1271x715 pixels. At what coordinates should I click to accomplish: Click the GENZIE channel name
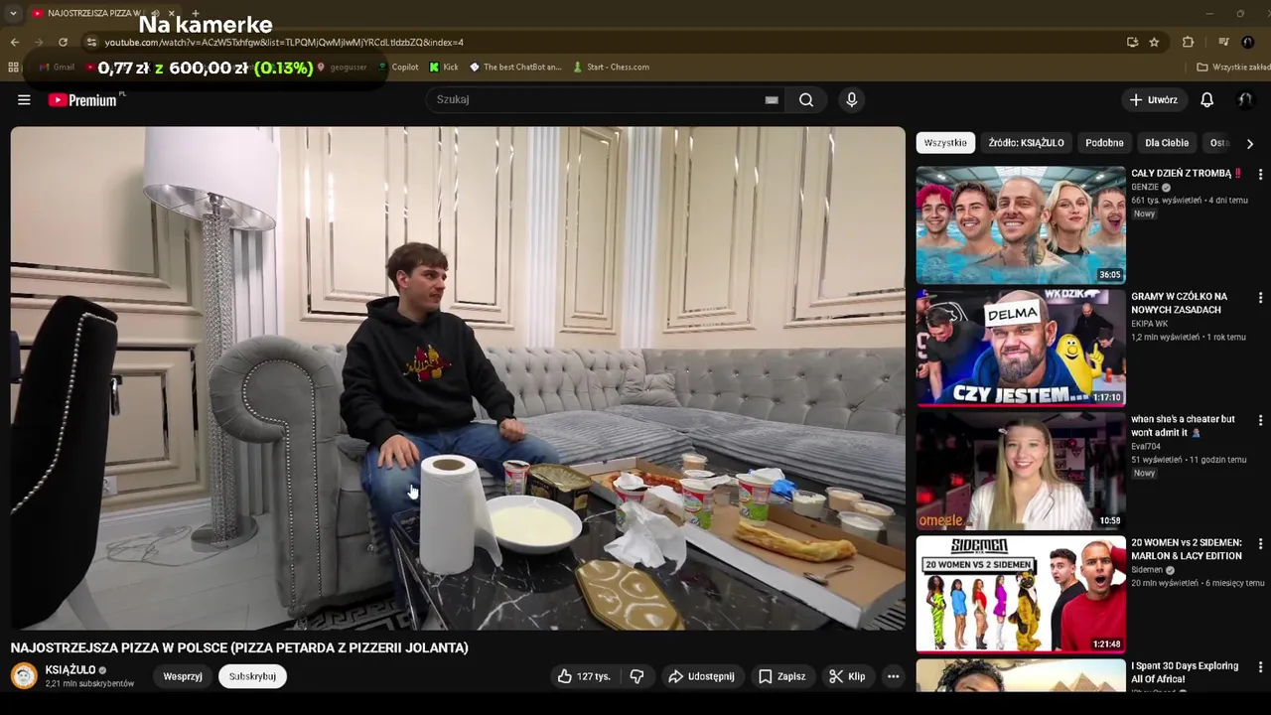coord(1145,187)
